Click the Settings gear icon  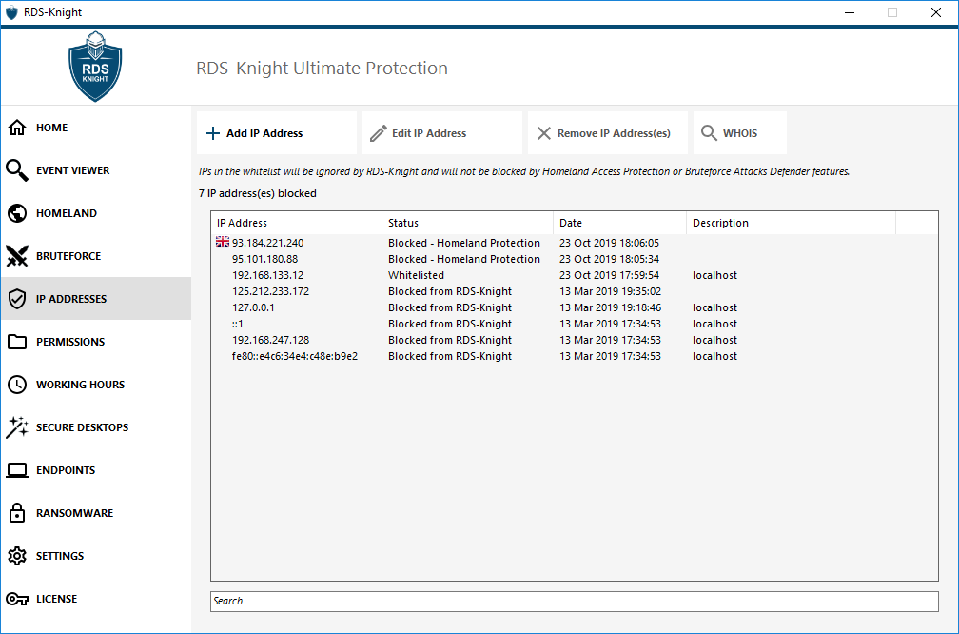click(17, 556)
